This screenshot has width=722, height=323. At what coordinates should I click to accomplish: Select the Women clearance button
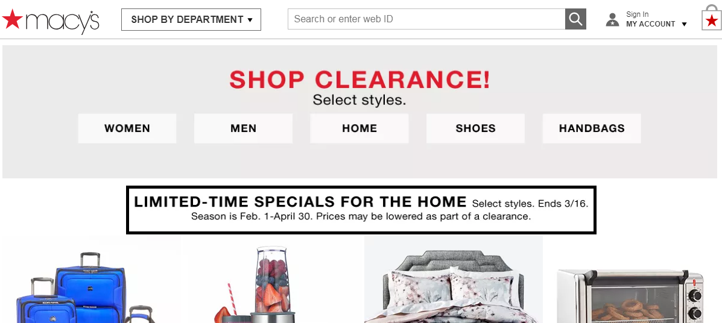coord(127,128)
